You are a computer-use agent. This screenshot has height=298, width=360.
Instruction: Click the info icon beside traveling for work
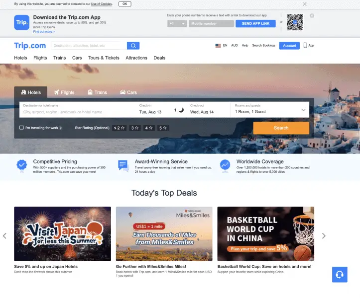[60, 128]
